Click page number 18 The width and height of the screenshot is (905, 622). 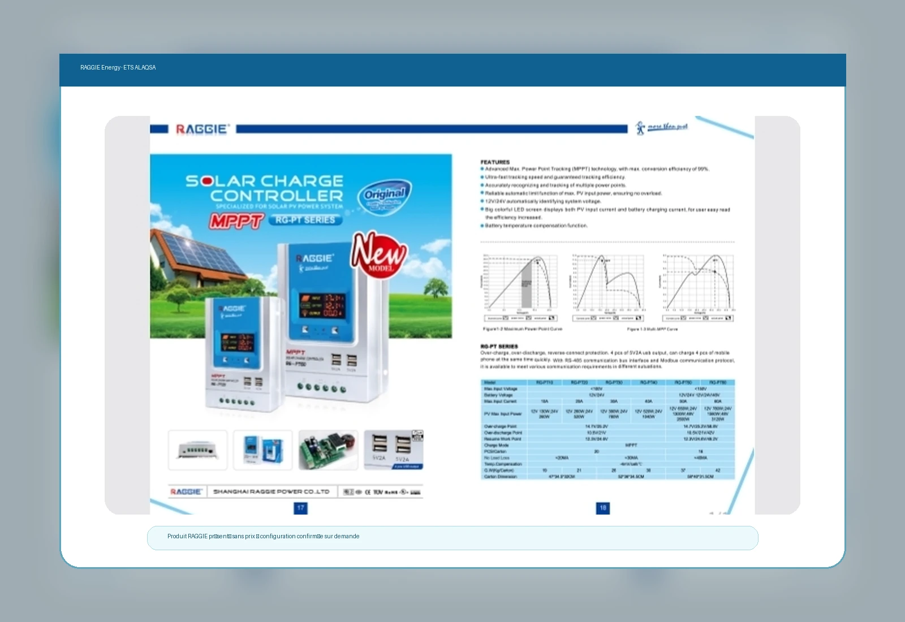(603, 508)
